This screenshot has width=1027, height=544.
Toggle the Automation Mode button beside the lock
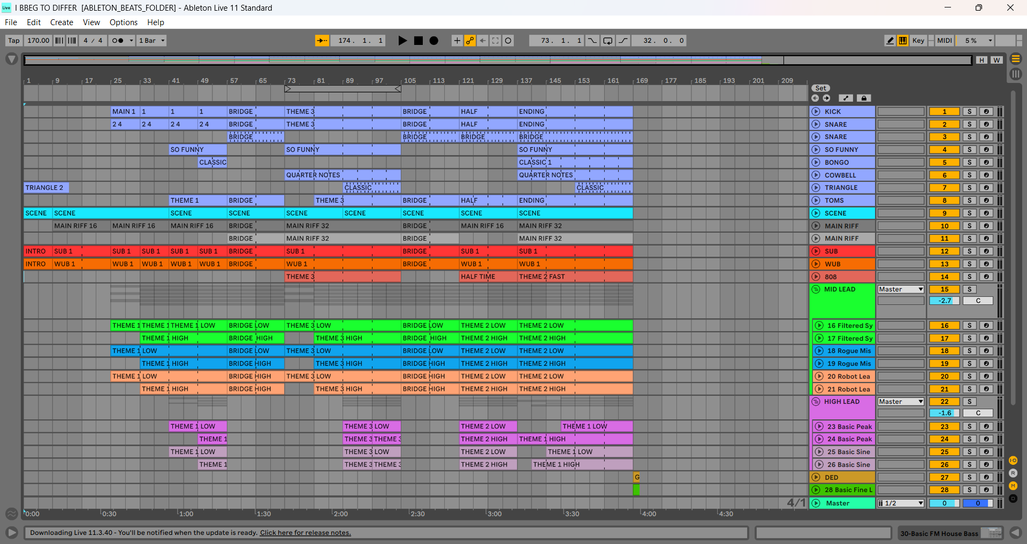846,98
